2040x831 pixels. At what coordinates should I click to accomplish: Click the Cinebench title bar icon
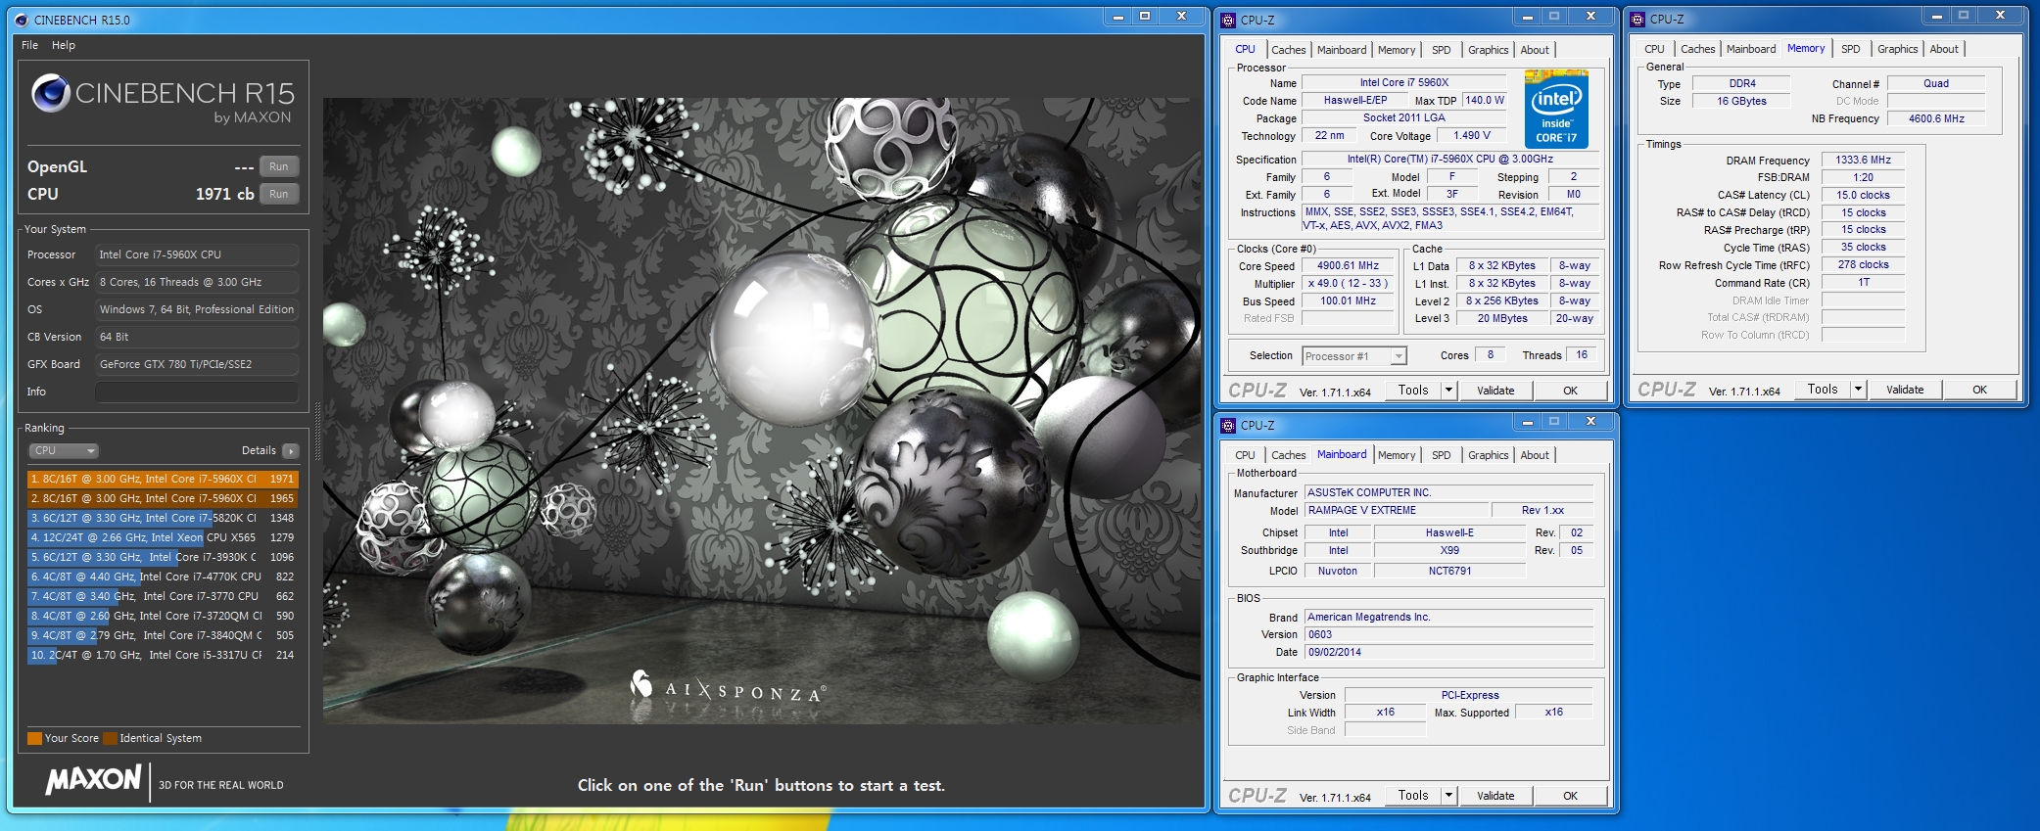click(22, 20)
